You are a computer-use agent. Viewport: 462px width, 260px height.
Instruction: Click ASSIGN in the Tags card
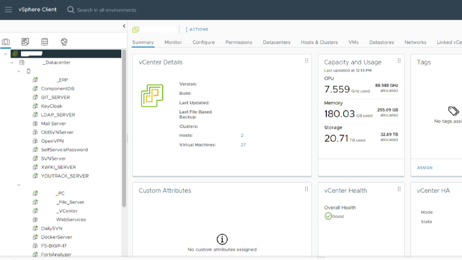point(425,168)
